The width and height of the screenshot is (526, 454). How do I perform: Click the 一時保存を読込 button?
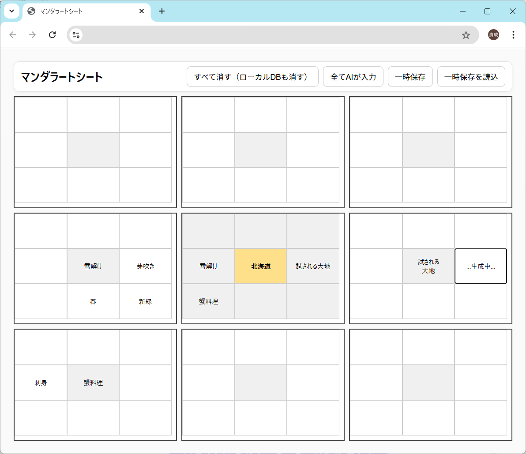471,77
